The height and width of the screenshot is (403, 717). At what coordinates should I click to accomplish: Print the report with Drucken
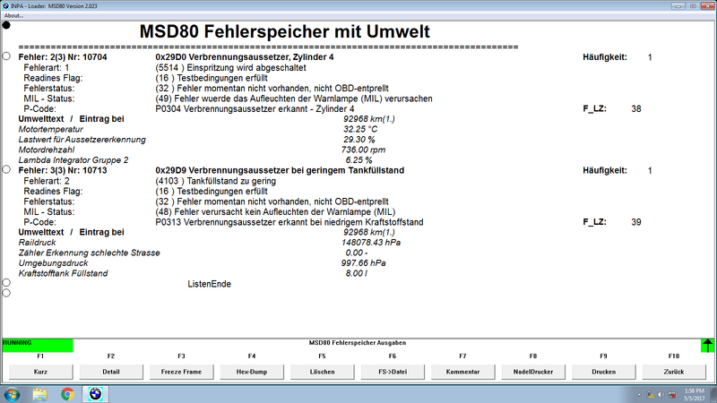[603, 371]
